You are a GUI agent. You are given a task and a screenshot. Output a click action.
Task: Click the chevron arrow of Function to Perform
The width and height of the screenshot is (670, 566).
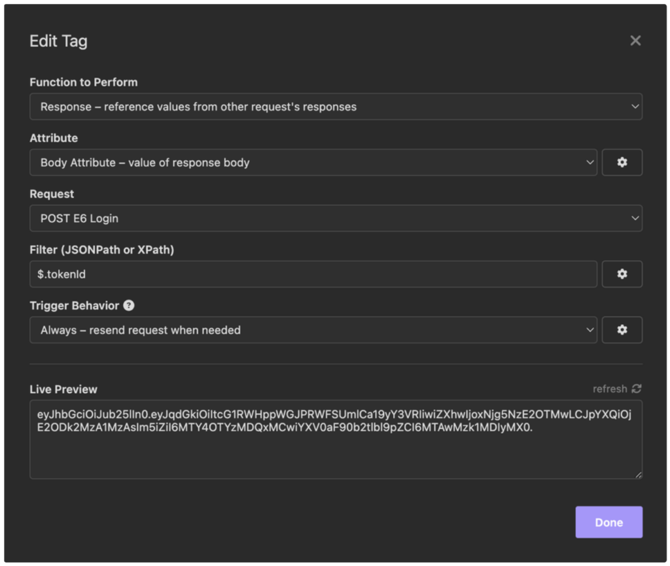(x=635, y=107)
